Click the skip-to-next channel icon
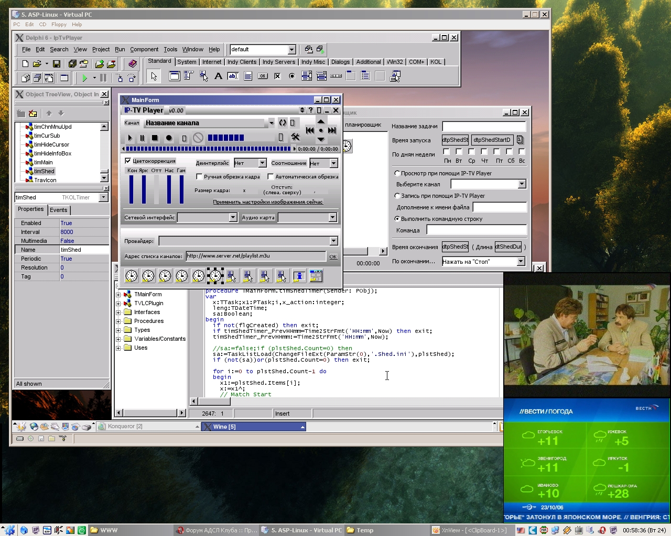 pyautogui.click(x=332, y=130)
